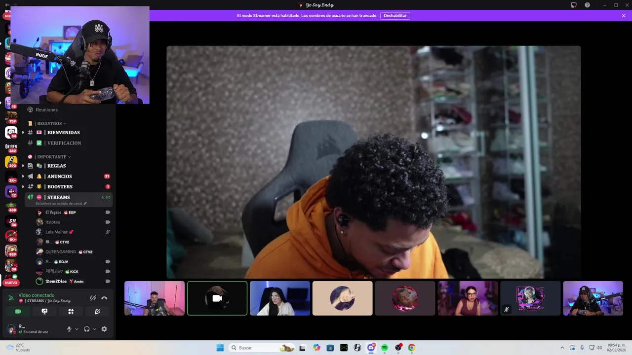Dismiss the streamer mode banner
Viewport: 632px width, 355px height.
point(624,15)
